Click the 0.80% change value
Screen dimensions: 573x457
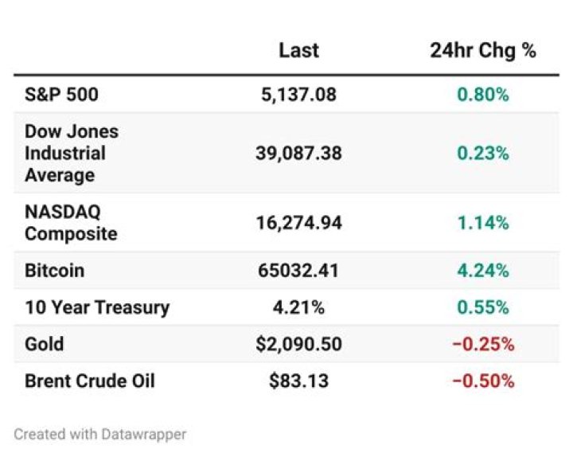click(483, 94)
